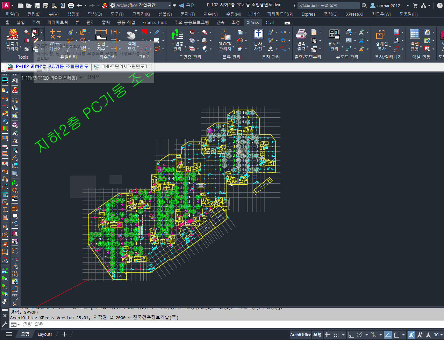Open the 그리기(K) menu
Screen dimensions: 444x340
click(141, 14)
